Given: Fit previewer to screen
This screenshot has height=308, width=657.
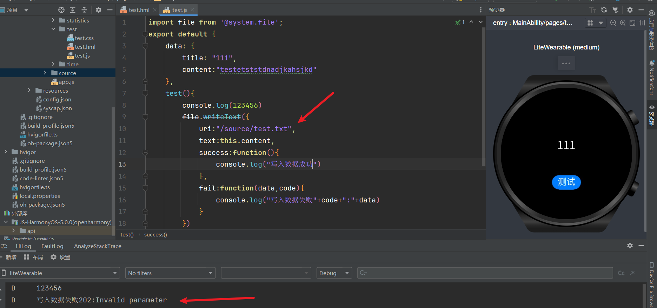Looking at the screenshot, I should pyautogui.click(x=632, y=23).
